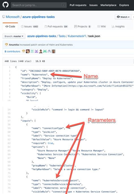Click the "category": "Deploy" line
This screenshot has width=134, height=194.
coord(35,89)
